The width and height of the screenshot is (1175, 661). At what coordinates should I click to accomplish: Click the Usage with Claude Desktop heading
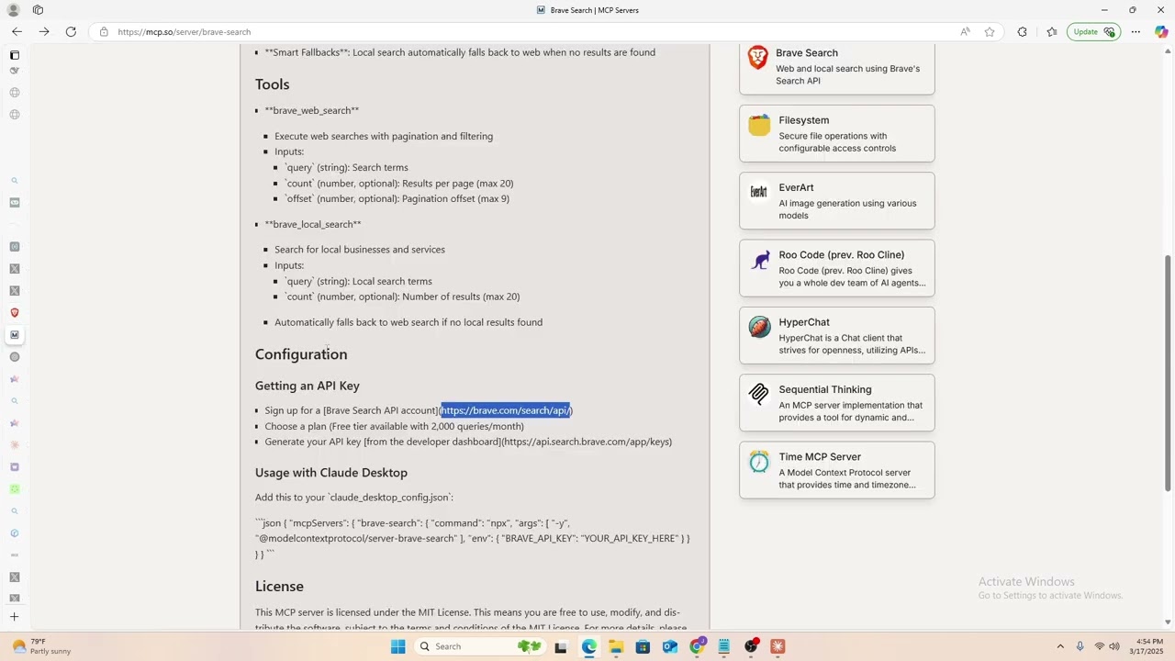331,473
